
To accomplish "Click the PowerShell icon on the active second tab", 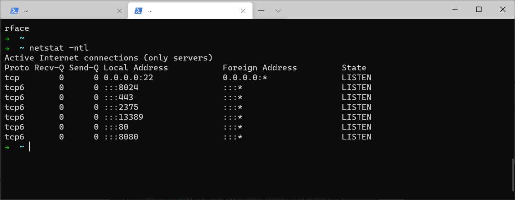I will [138, 11].
